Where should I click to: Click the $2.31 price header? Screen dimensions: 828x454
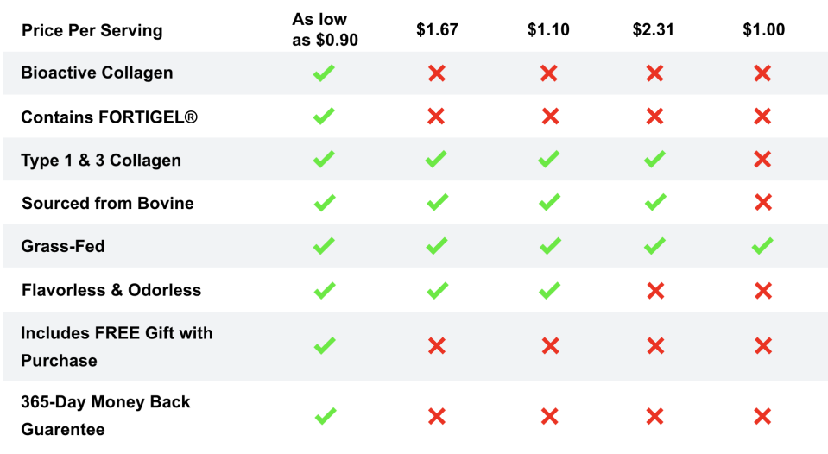coord(654,30)
